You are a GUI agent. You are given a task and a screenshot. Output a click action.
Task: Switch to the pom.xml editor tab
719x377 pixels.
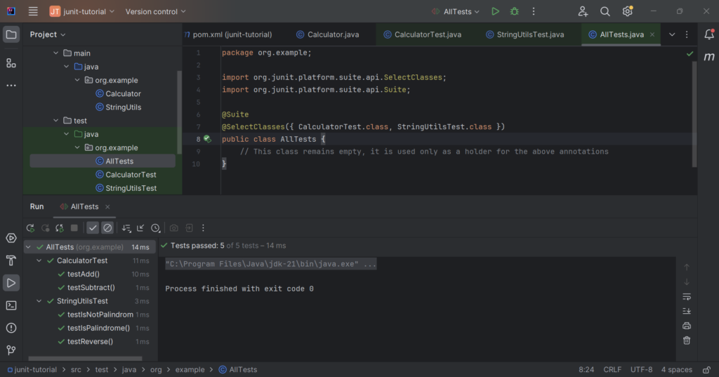(228, 34)
